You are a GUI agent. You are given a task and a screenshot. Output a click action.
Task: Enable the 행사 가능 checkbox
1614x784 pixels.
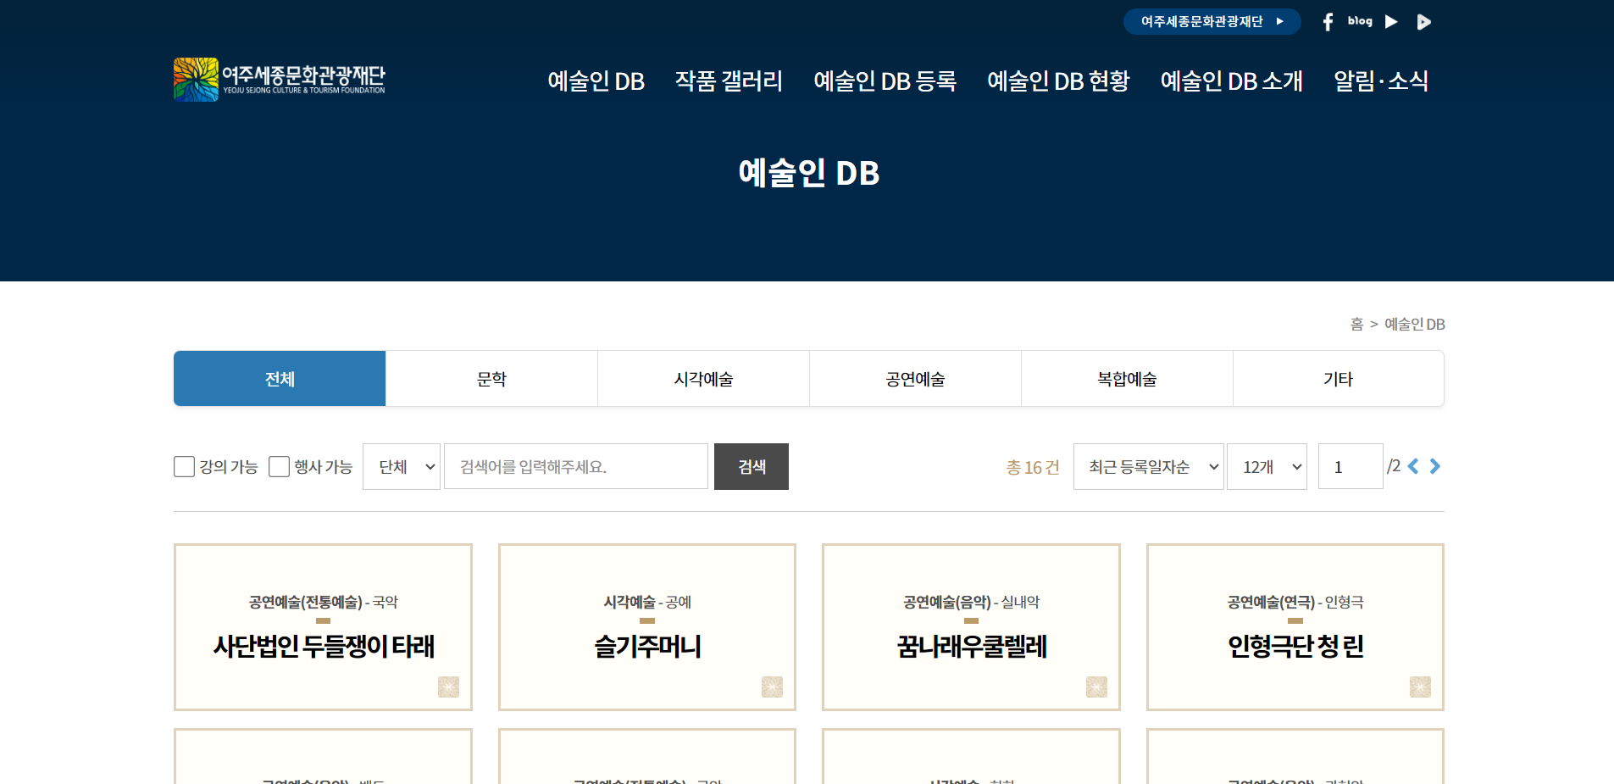(x=279, y=467)
